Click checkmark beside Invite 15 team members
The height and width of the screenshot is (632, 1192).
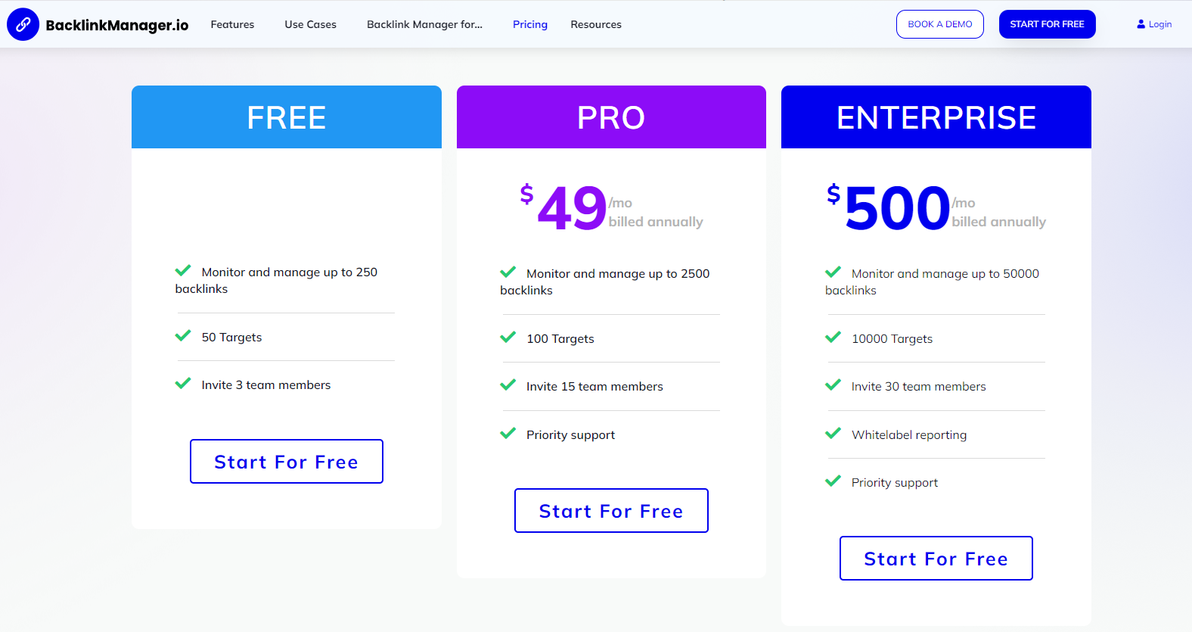tap(508, 384)
